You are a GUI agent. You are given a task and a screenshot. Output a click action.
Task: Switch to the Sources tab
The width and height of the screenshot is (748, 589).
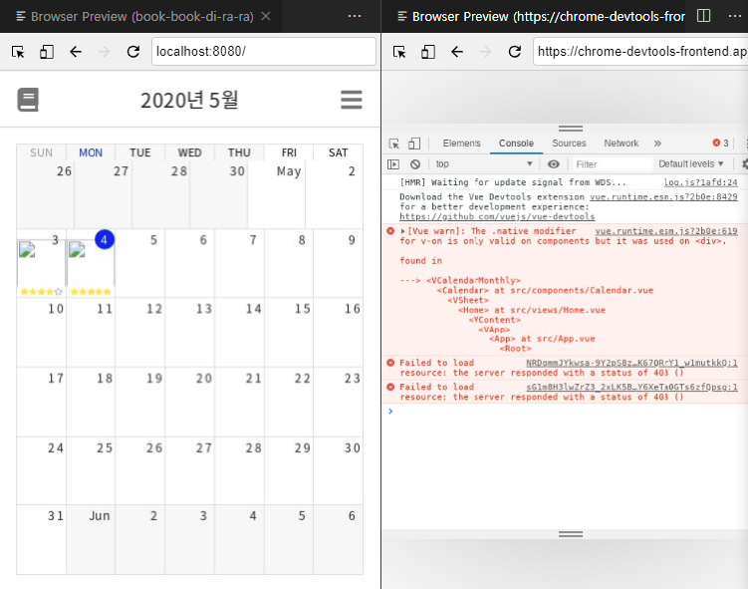(x=569, y=144)
